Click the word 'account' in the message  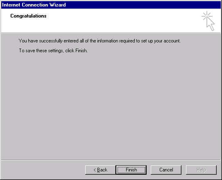coord(172,41)
